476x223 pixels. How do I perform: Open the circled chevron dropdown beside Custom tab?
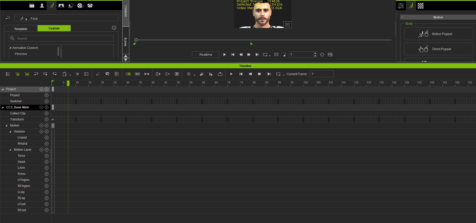pyautogui.click(x=114, y=28)
